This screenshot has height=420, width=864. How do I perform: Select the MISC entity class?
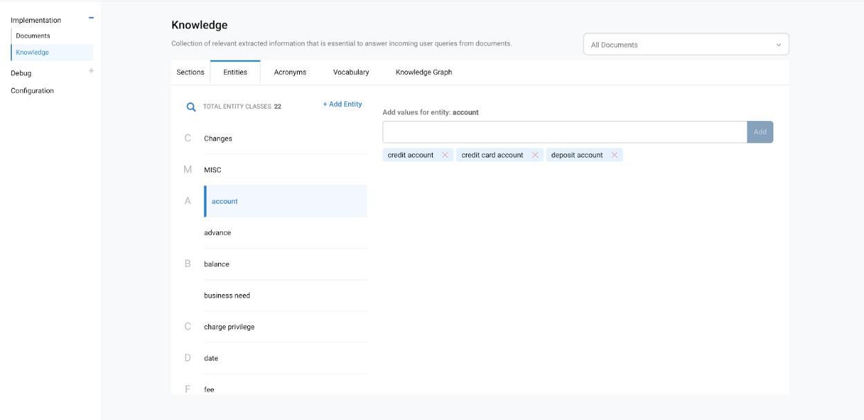pos(213,170)
